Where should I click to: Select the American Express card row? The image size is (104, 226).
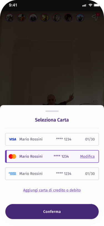(x=52, y=174)
